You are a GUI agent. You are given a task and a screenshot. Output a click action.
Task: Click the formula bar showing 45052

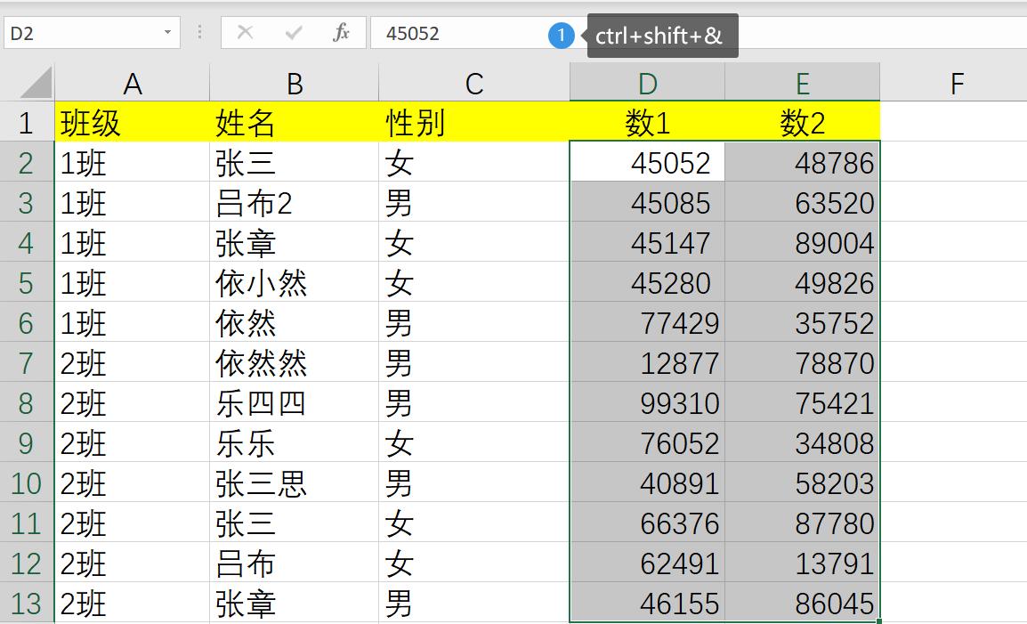(x=427, y=33)
